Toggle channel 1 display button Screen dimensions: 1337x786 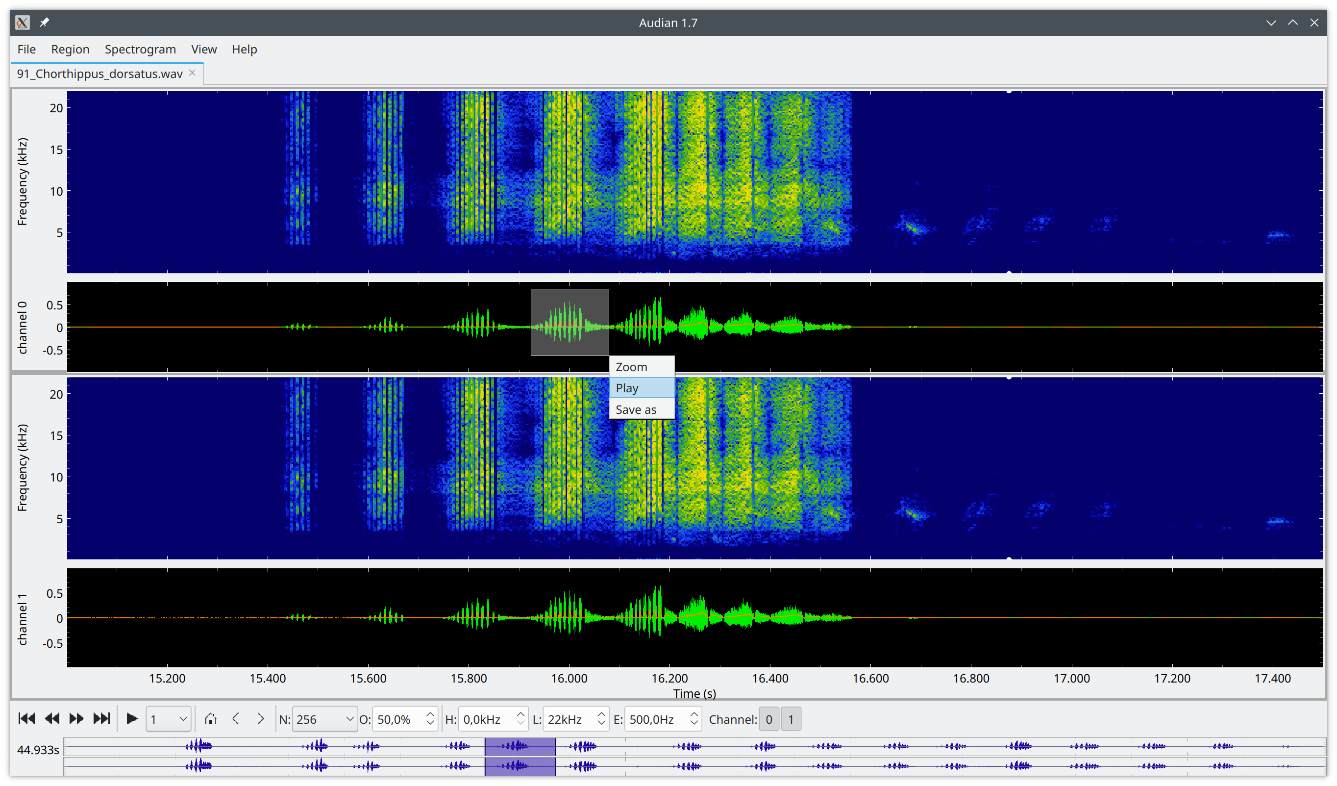pos(791,719)
